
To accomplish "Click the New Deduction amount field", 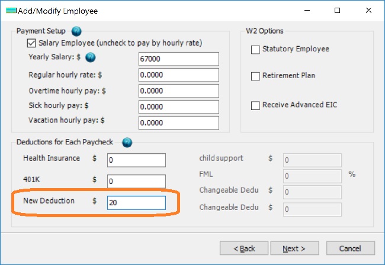I will (136, 202).
